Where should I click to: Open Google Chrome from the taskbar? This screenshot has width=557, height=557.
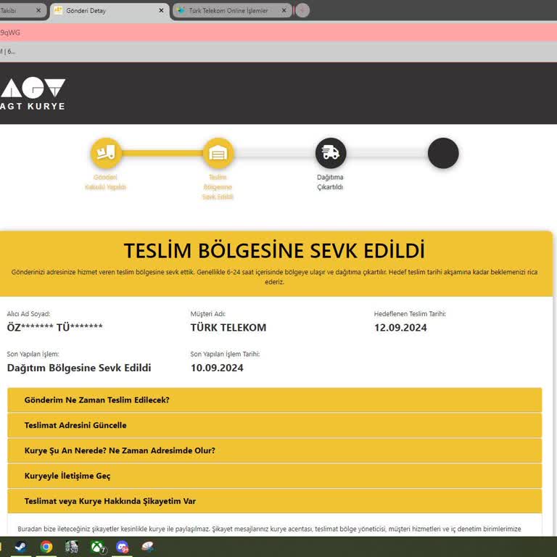[46, 546]
